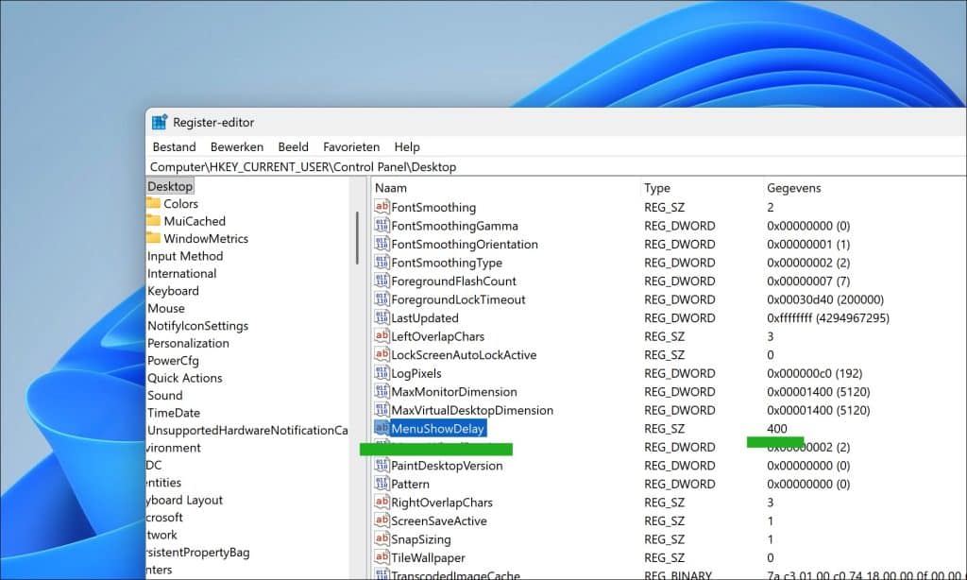Click the string icon next to LeftOverlapChars

coord(382,336)
